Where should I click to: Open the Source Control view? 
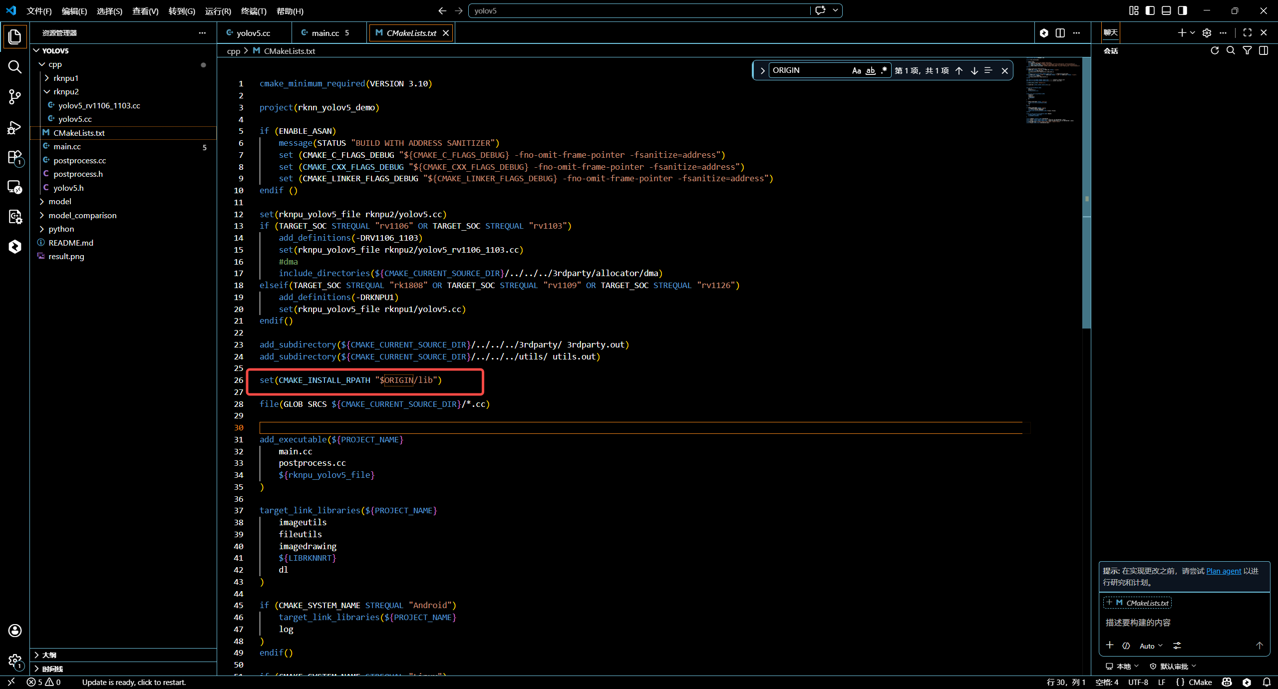coord(14,97)
